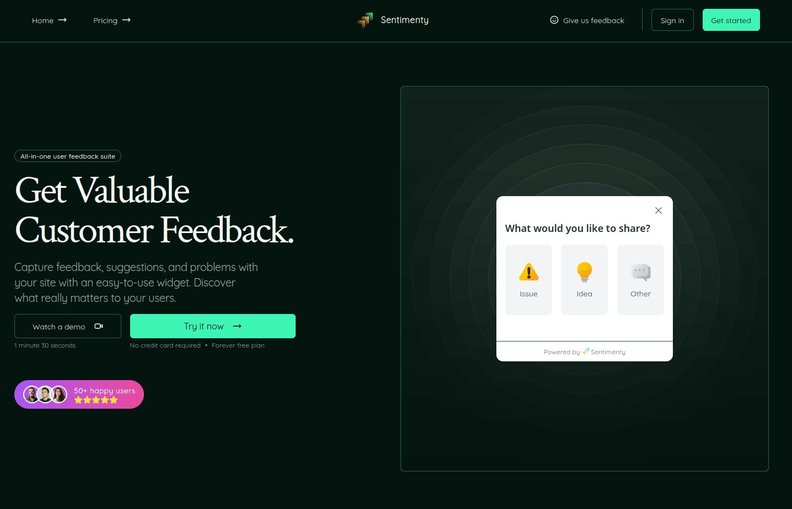Viewport: 792px width, 509px height.
Task: Open Watch a demo video
Action: [x=59, y=327]
